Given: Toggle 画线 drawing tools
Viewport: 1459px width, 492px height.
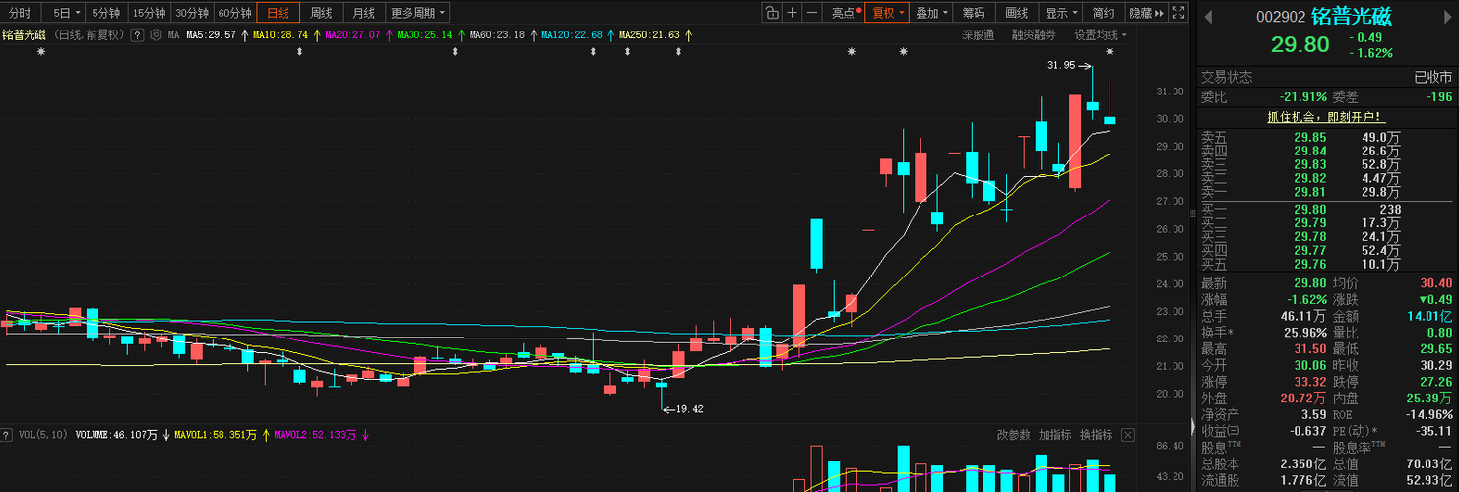Looking at the screenshot, I should 1017,13.
